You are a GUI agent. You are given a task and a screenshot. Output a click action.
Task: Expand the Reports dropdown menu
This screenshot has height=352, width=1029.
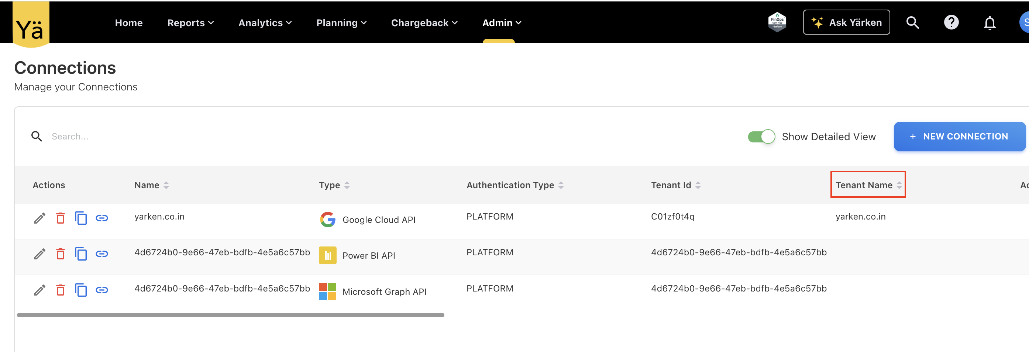(x=190, y=23)
